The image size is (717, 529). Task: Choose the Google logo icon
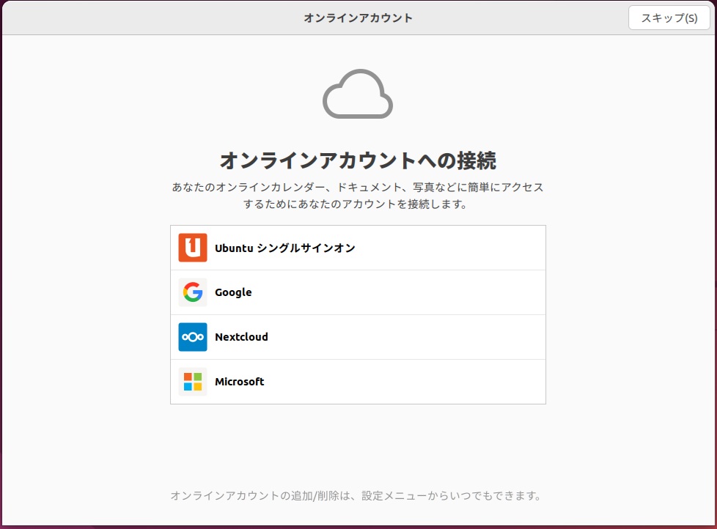(193, 292)
